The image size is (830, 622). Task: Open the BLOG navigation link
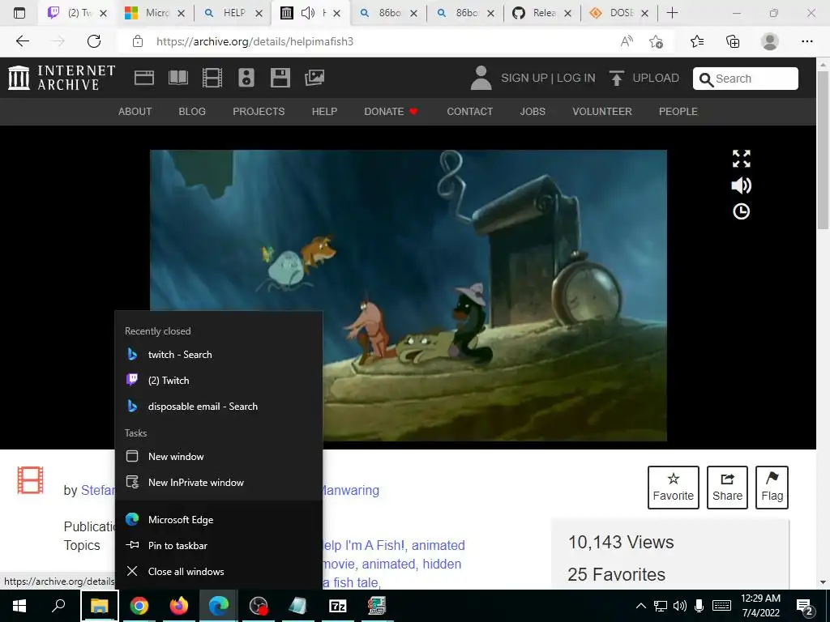point(192,112)
